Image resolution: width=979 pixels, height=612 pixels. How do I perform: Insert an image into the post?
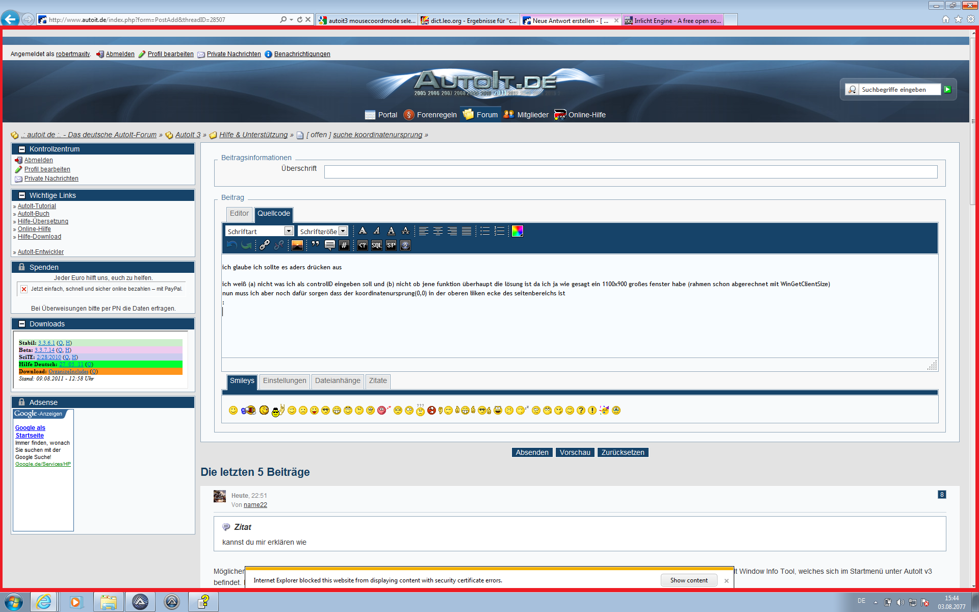pyautogui.click(x=297, y=245)
